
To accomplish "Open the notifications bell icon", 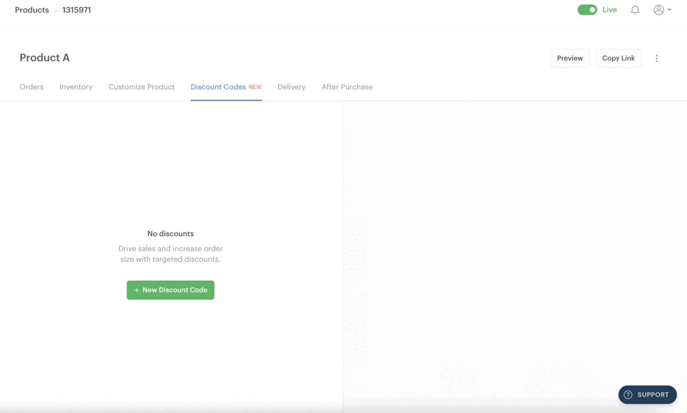I will click(635, 10).
